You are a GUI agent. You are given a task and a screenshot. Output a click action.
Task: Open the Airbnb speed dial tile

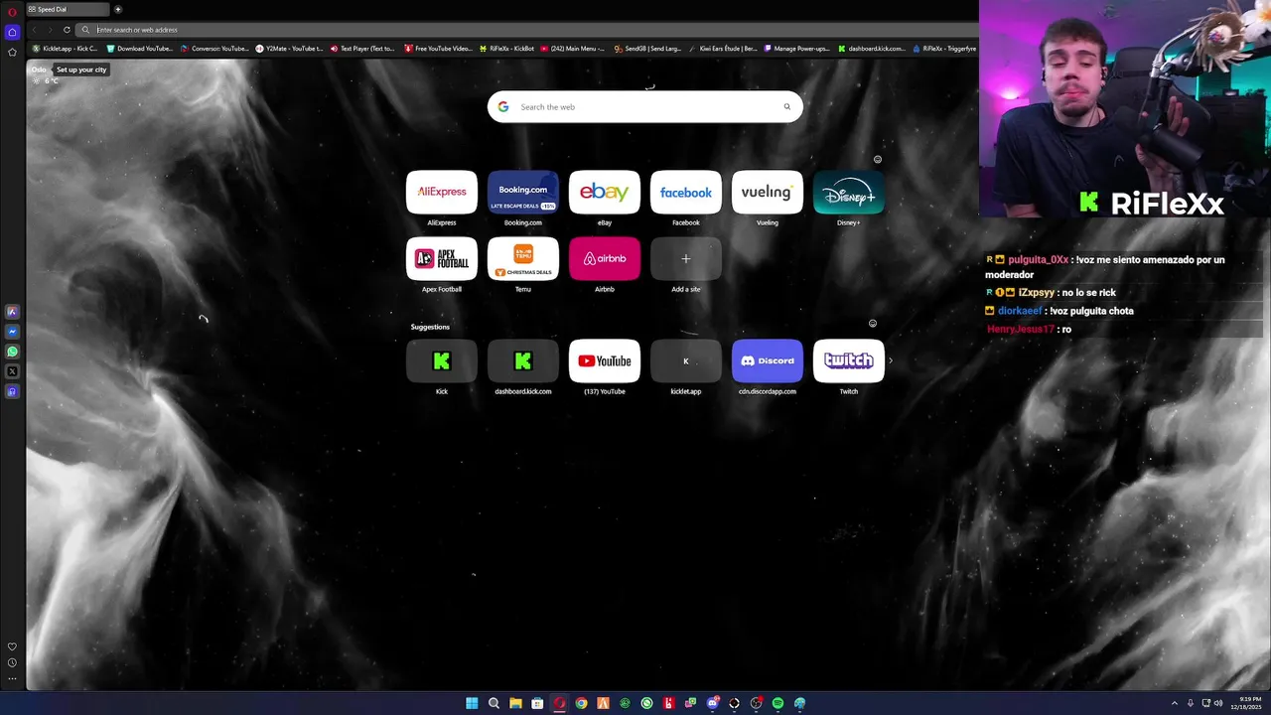pos(605,258)
